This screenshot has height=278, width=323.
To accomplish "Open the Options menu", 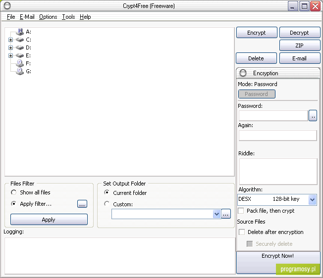I will pyautogui.click(x=48, y=17).
